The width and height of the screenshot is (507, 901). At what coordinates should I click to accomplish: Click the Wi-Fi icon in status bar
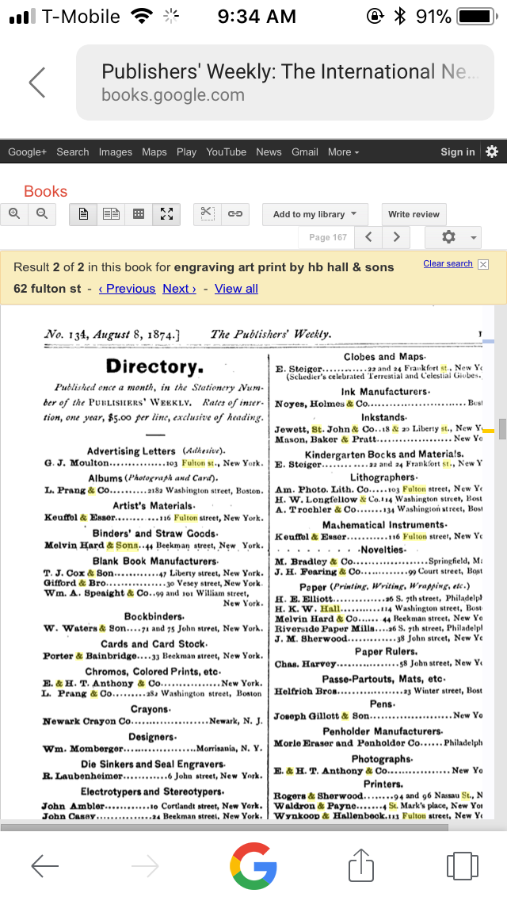[141, 16]
